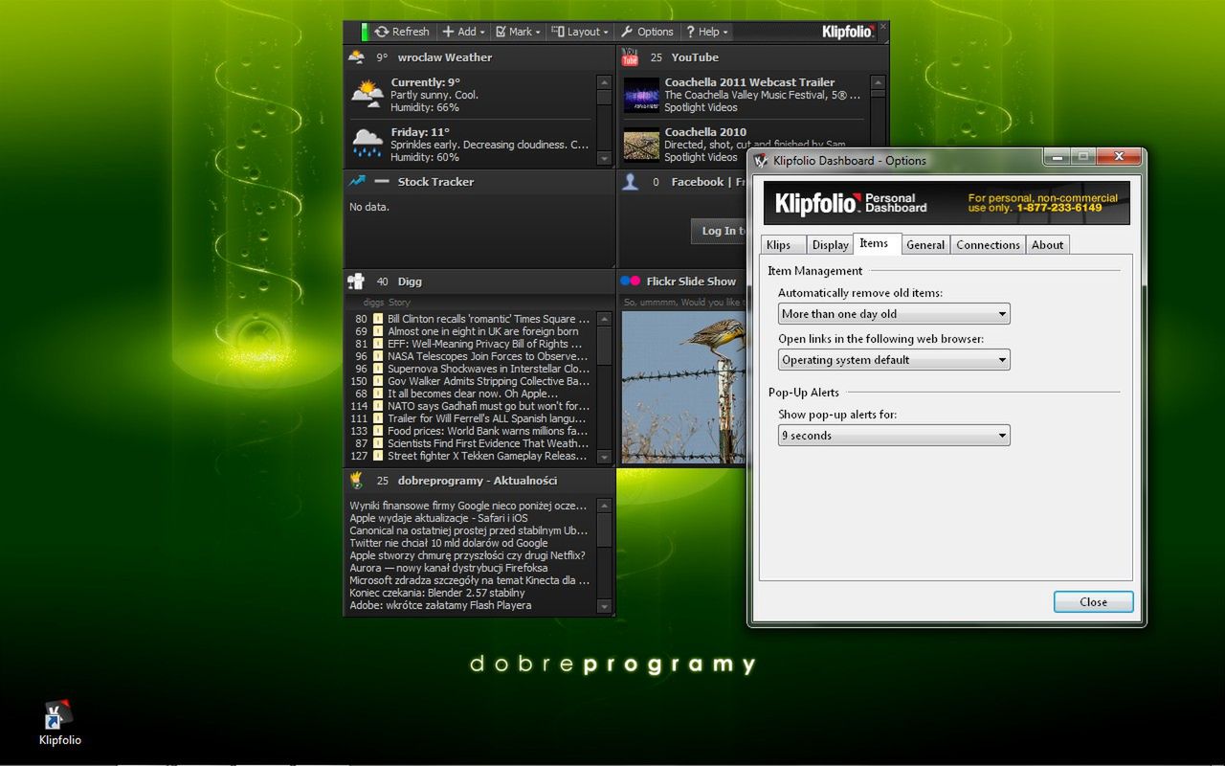Click the Flickr Slide Show dots icon
This screenshot has height=766, width=1225.
point(630,282)
